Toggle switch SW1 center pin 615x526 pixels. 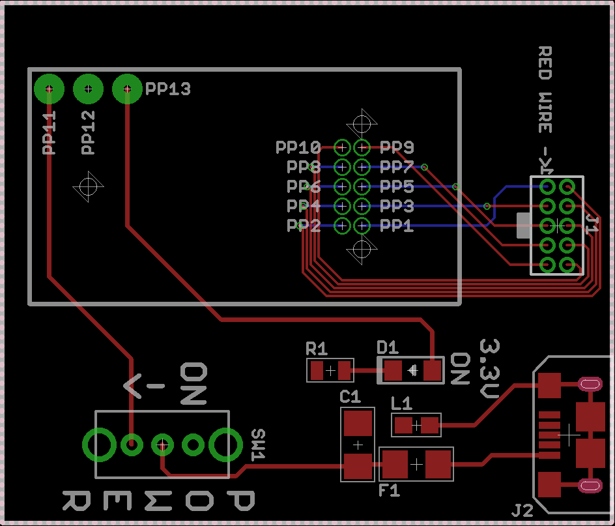[x=161, y=445]
